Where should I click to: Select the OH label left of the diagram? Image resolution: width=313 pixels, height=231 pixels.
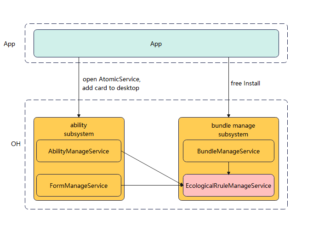point(16,144)
